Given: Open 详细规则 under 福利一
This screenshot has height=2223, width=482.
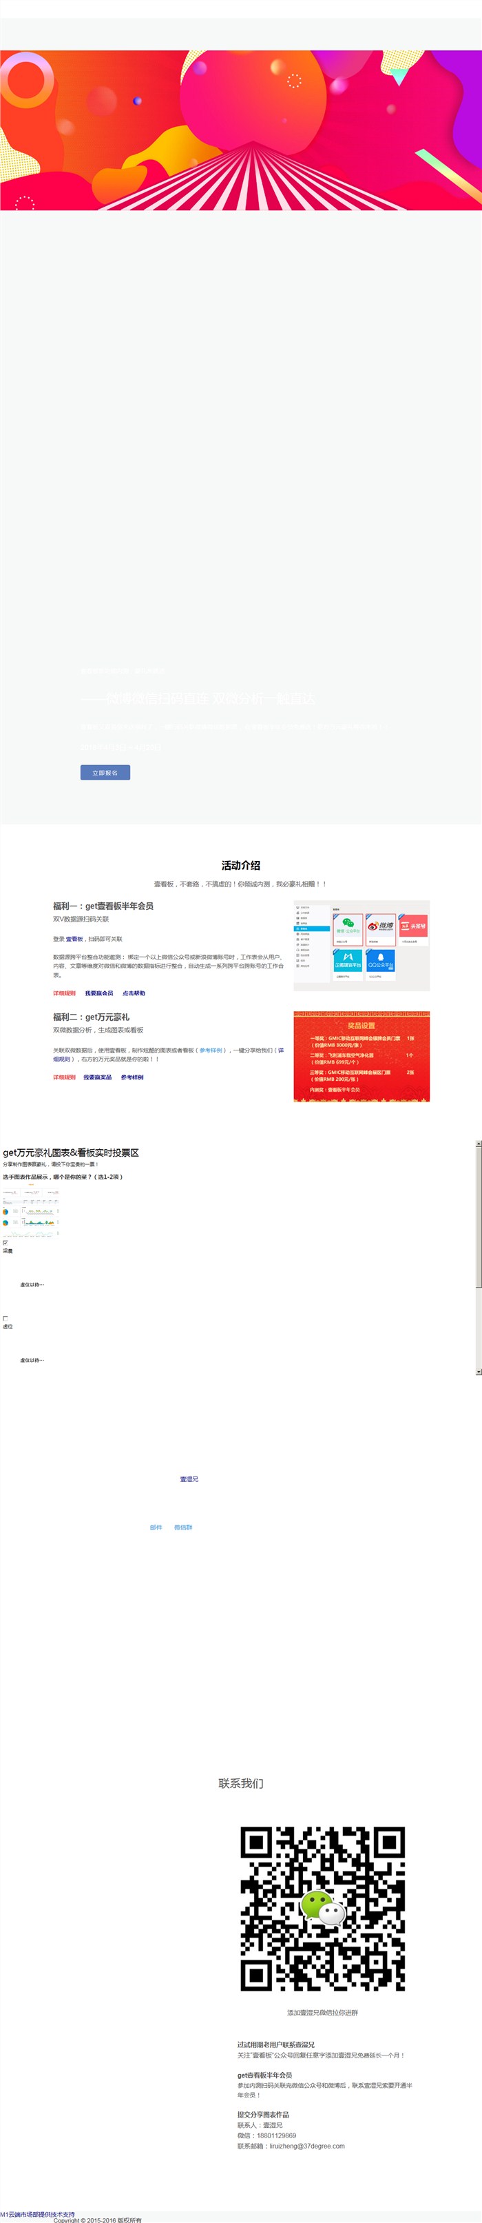Looking at the screenshot, I should coord(64,993).
